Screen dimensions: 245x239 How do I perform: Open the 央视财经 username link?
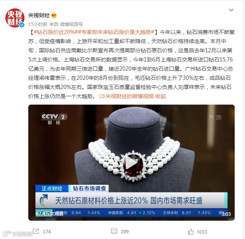tap(39, 15)
